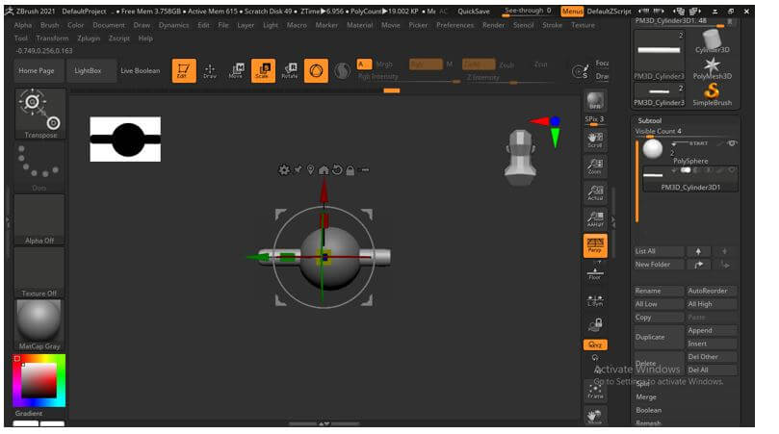Select the Draw mode tool

point(210,70)
